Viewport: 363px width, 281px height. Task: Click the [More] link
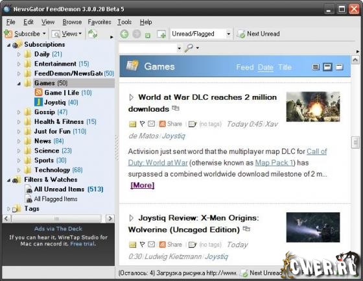143,185
